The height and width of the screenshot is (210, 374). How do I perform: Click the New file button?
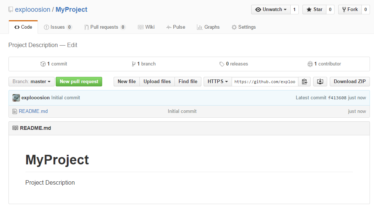[x=127, y=82]
